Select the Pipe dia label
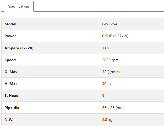The image size is (164, 126). pos(12,108)
